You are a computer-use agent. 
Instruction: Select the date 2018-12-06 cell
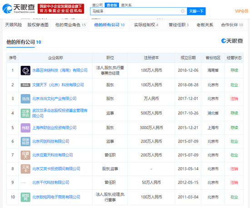pyautogui.click(x=188, y=70)
